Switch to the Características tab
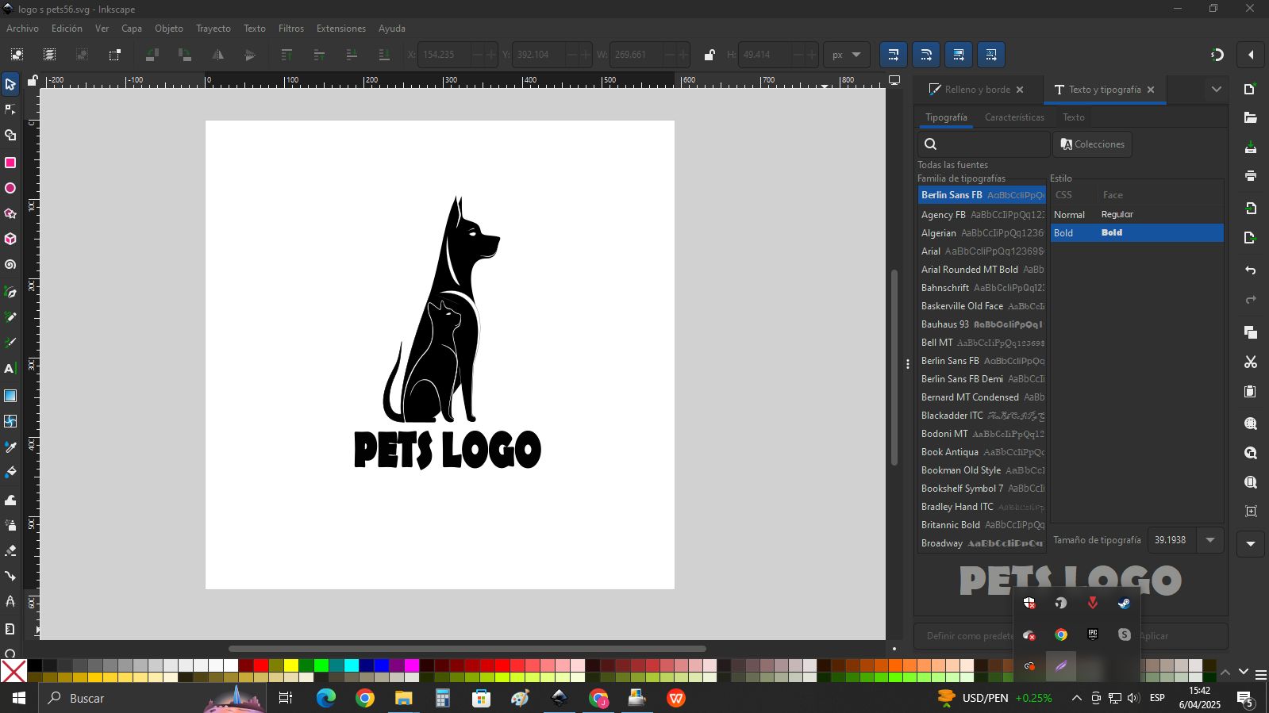This screenshot has width=1269, height=713. pos(1014,117)
